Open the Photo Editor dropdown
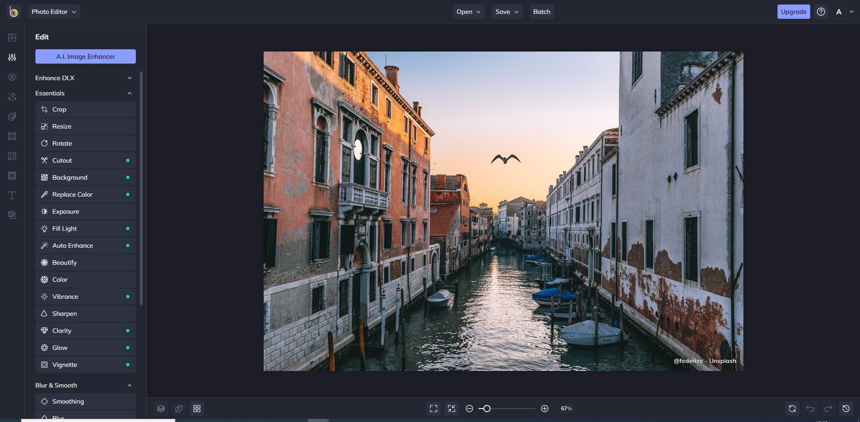This screenshot has height=422, width=860. click(54, 12)
